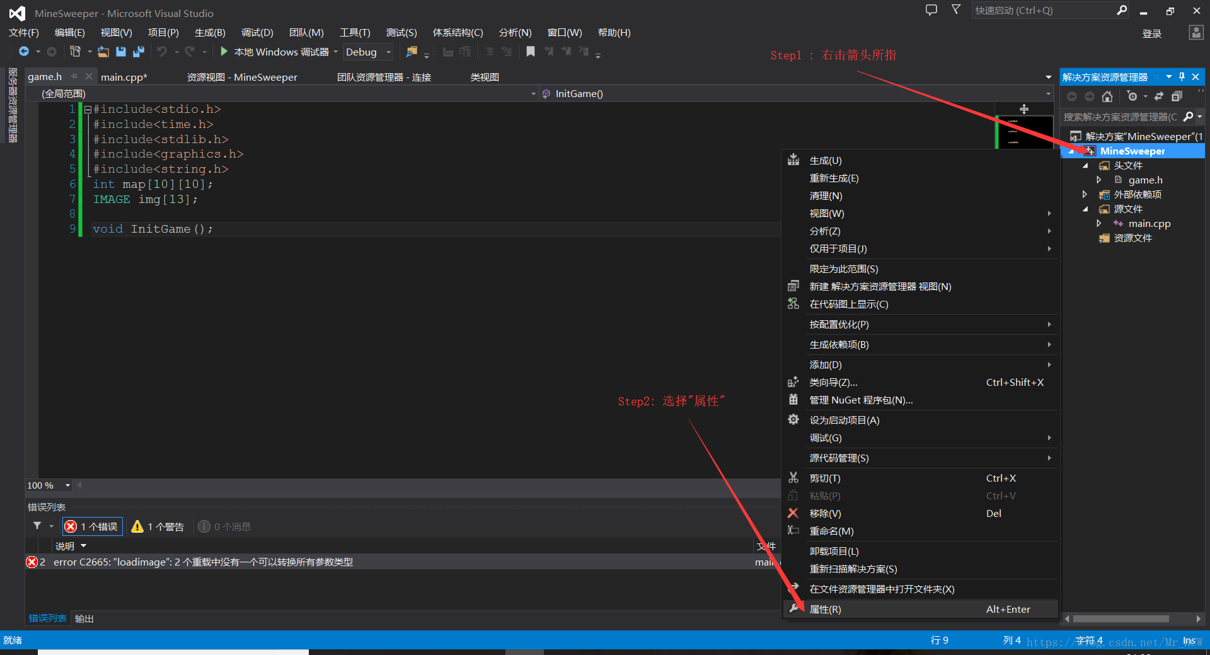The height and width of the screenshot is (655, 1210).
Task: Expand the 外部依赖项 node
Action: click(1085, 194)
